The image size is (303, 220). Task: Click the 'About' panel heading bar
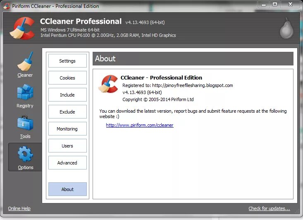[193, 58]
